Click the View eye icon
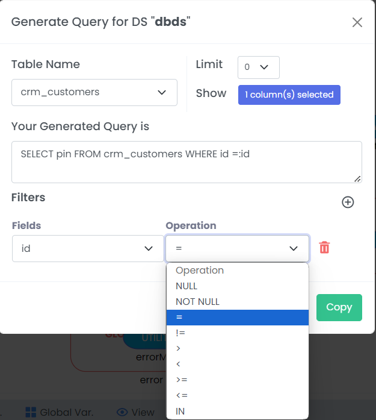Screen dimensions: 376x420 pyautogui.click(x=122, y=412)
